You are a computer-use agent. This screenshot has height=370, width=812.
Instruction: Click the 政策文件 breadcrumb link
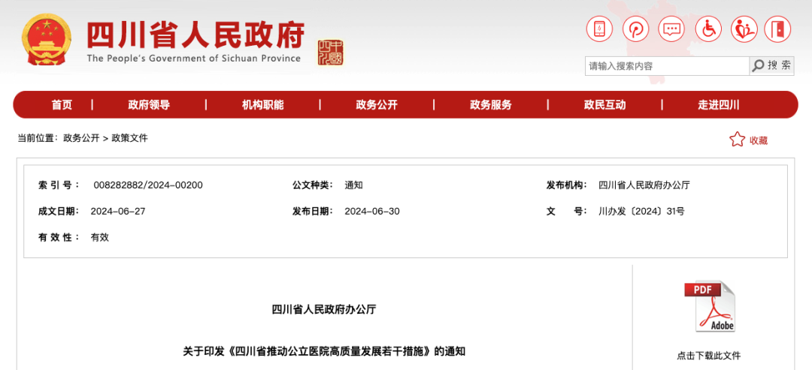pyautogui.click(x=130, y=138)
